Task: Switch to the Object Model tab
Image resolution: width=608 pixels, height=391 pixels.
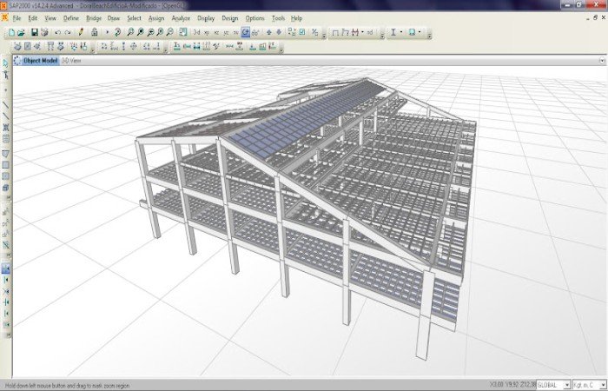Action: pyautogui.click(x=40, y=61)
